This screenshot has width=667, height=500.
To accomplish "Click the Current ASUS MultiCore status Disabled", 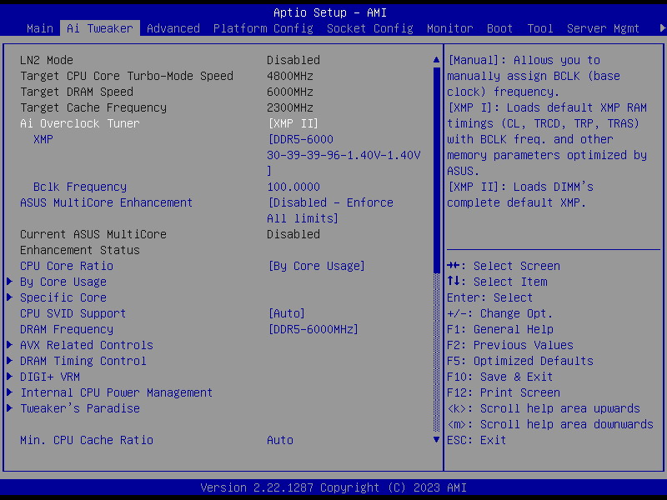I will click(293, 234).
